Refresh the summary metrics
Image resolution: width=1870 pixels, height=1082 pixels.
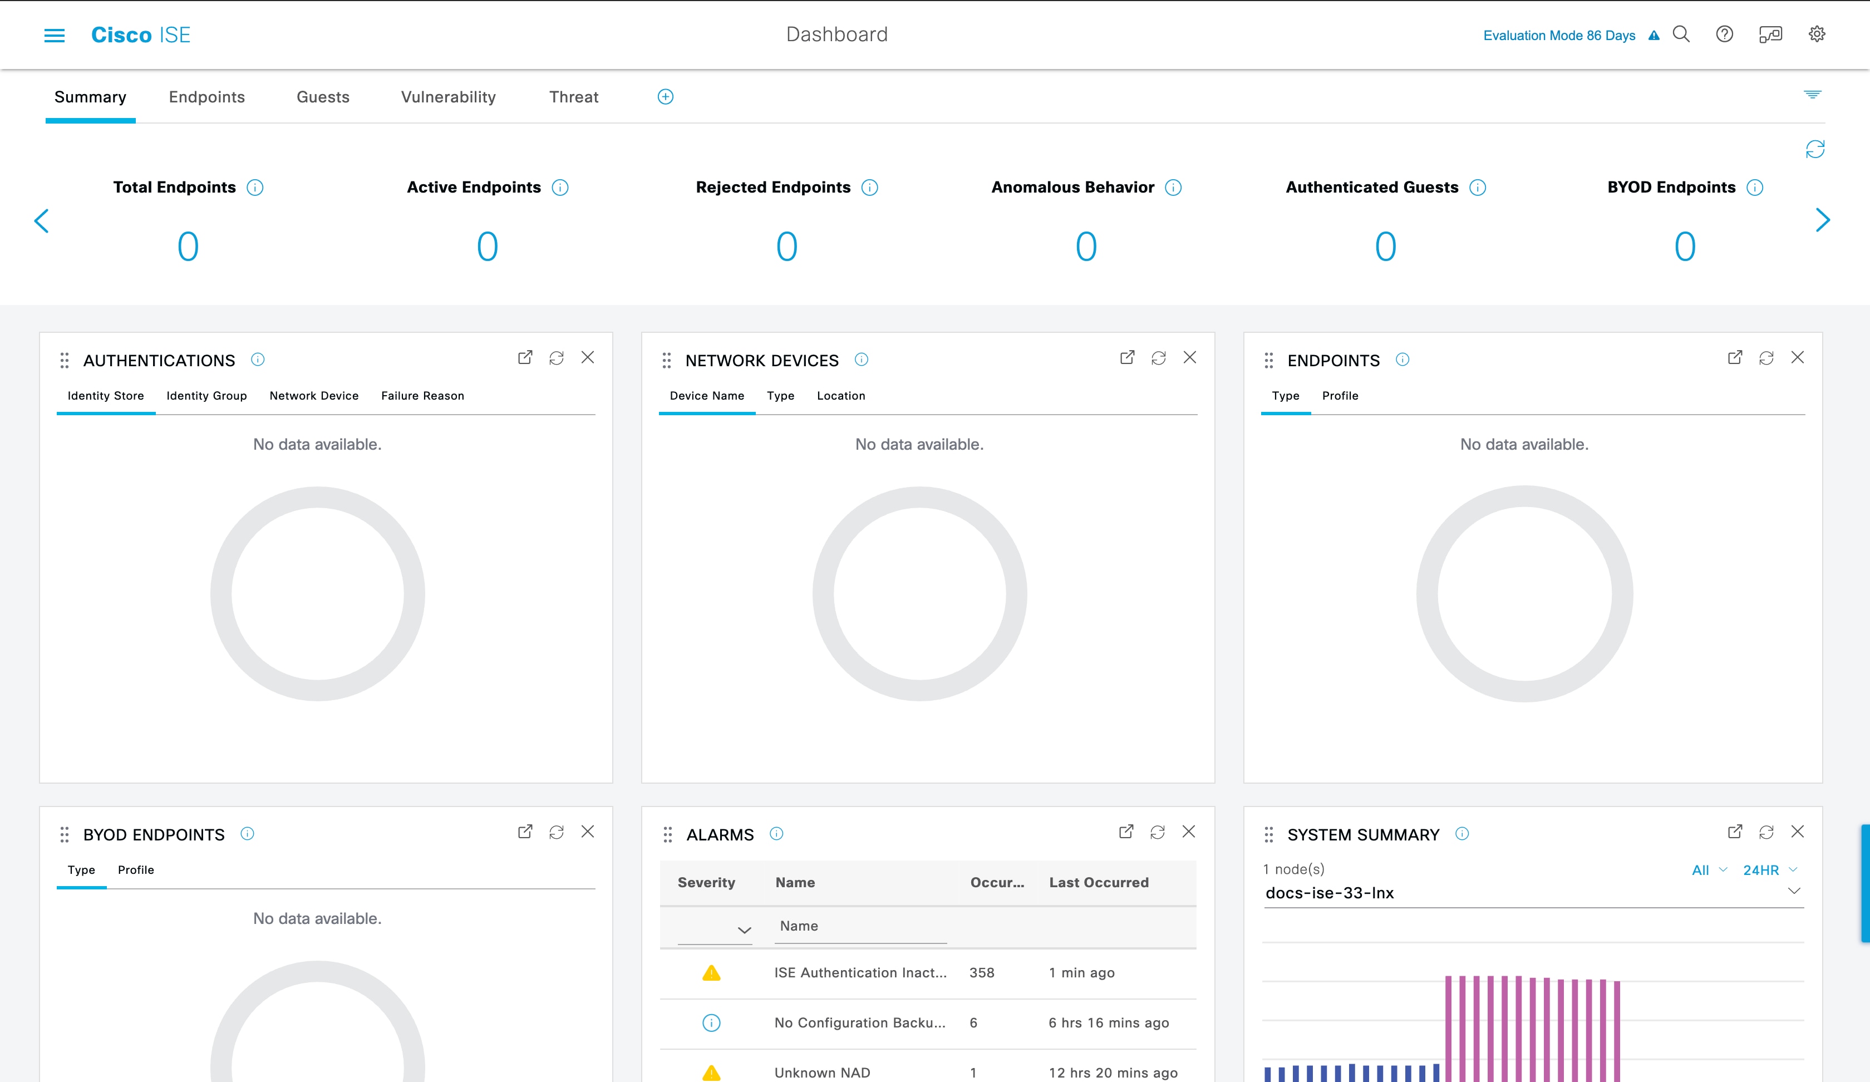(1817, 150)
